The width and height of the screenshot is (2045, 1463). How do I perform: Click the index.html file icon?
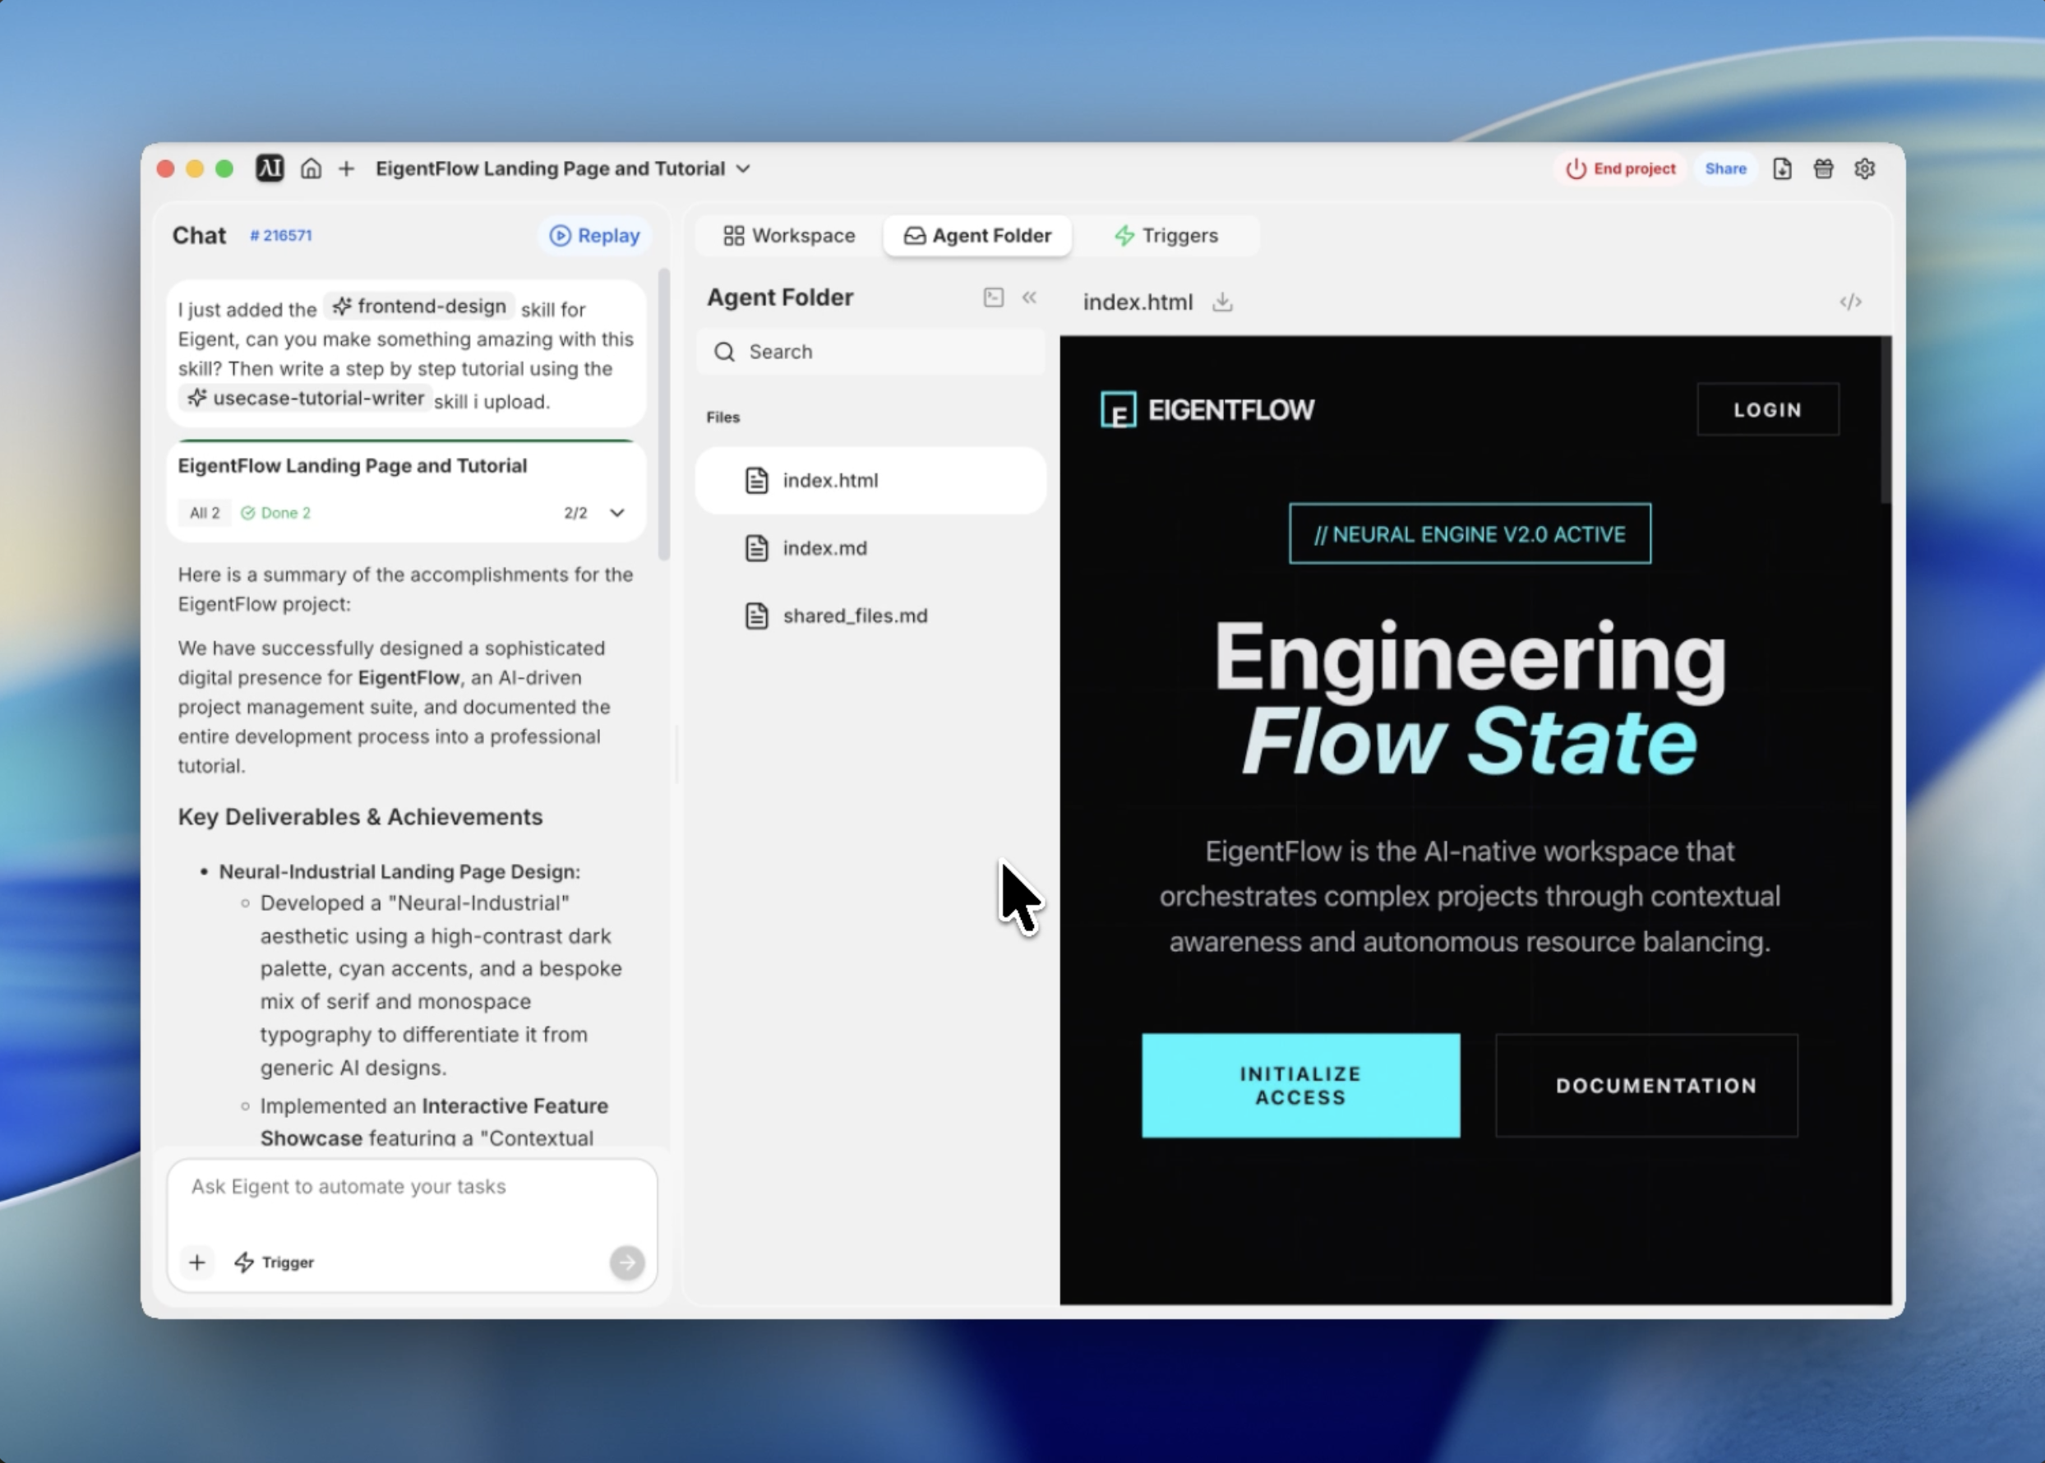[757, 480]
